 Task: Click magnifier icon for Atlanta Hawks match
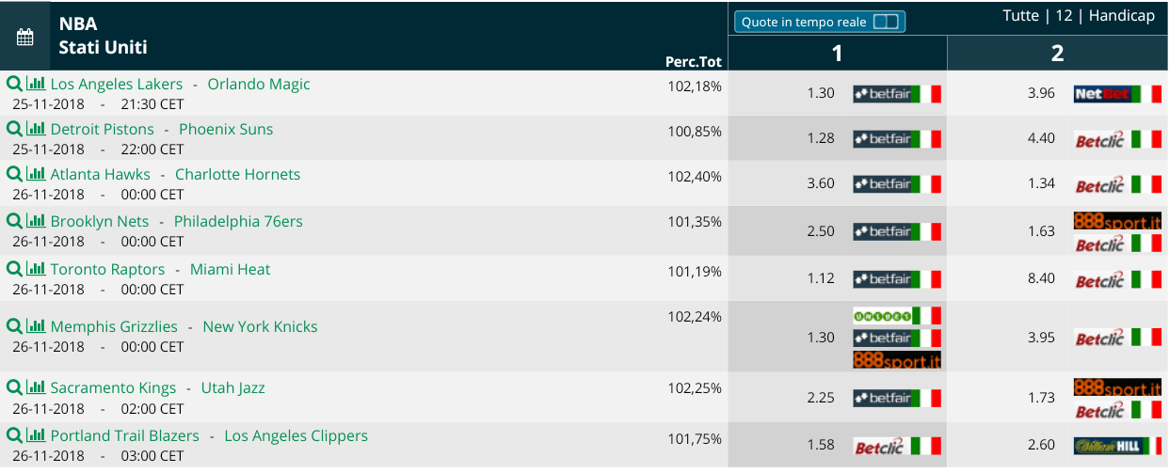(14, 174)
